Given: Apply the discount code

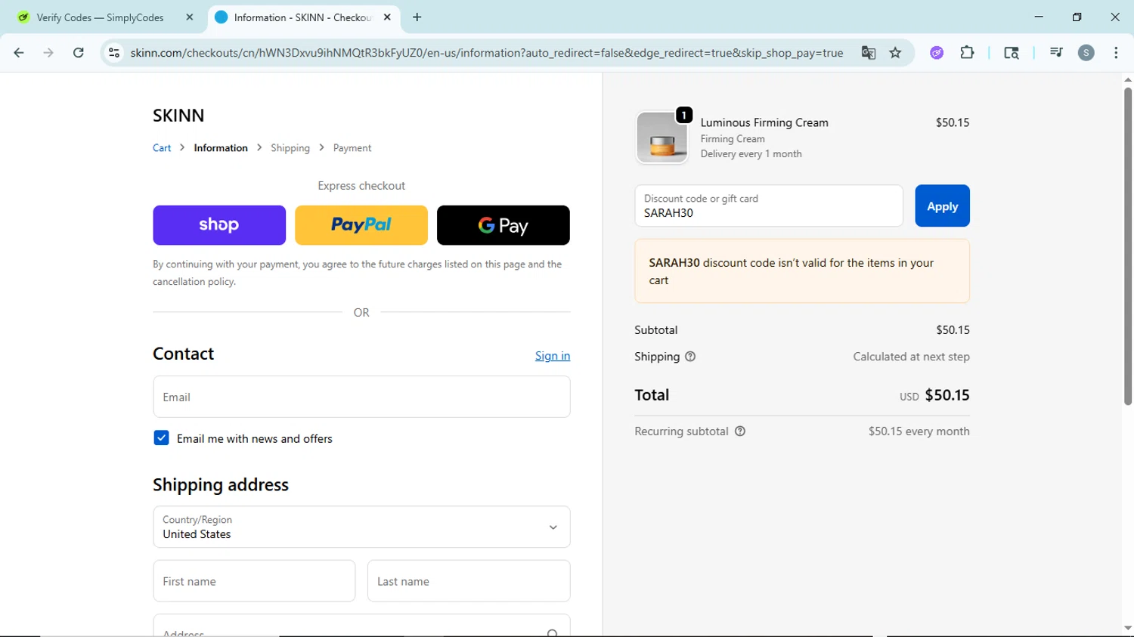Looking at the screenshot, I should click(942, 206).
